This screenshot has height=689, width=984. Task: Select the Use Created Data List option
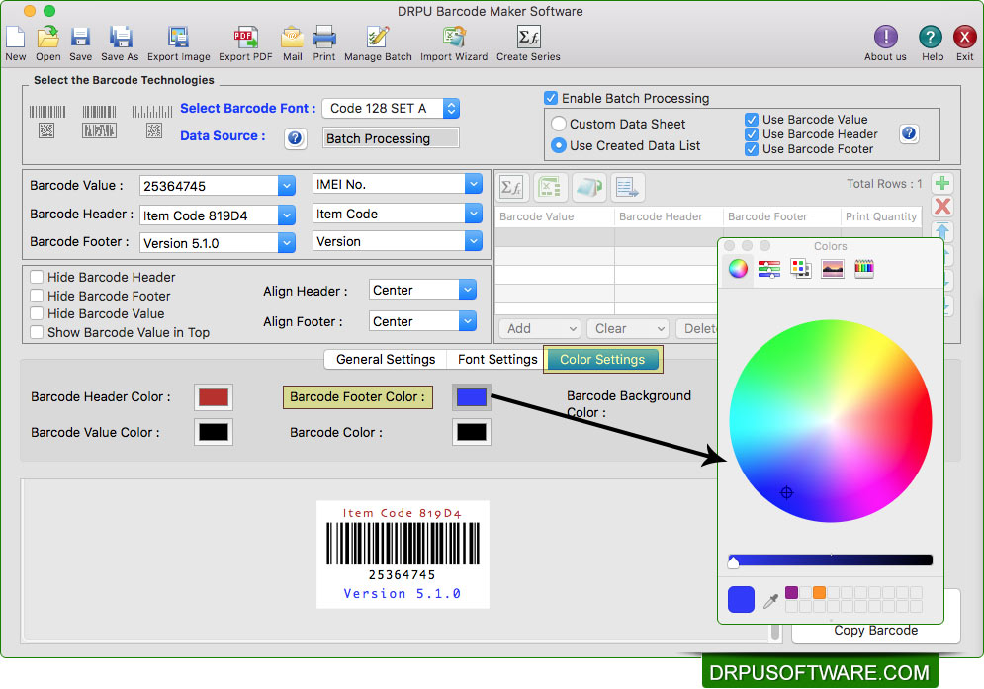(x=559, y=145)
